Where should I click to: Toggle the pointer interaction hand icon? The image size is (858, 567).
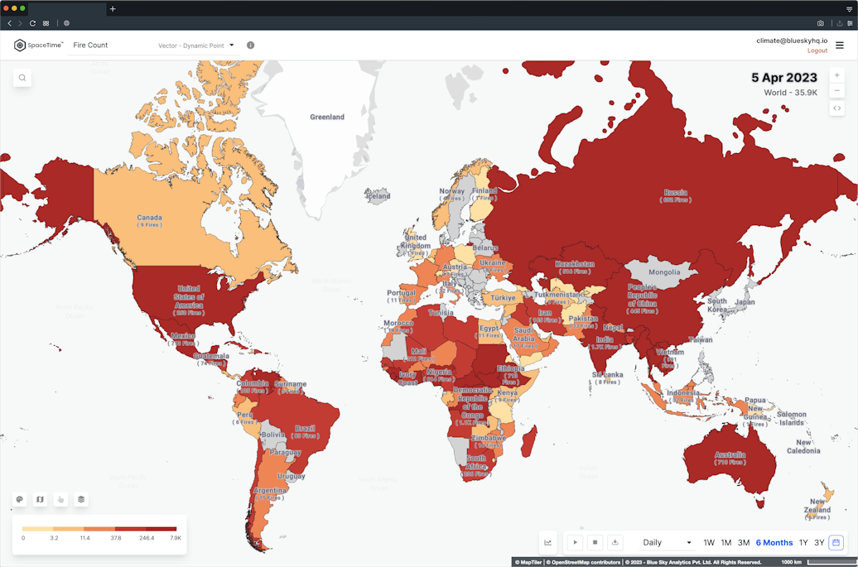(60, 499)
